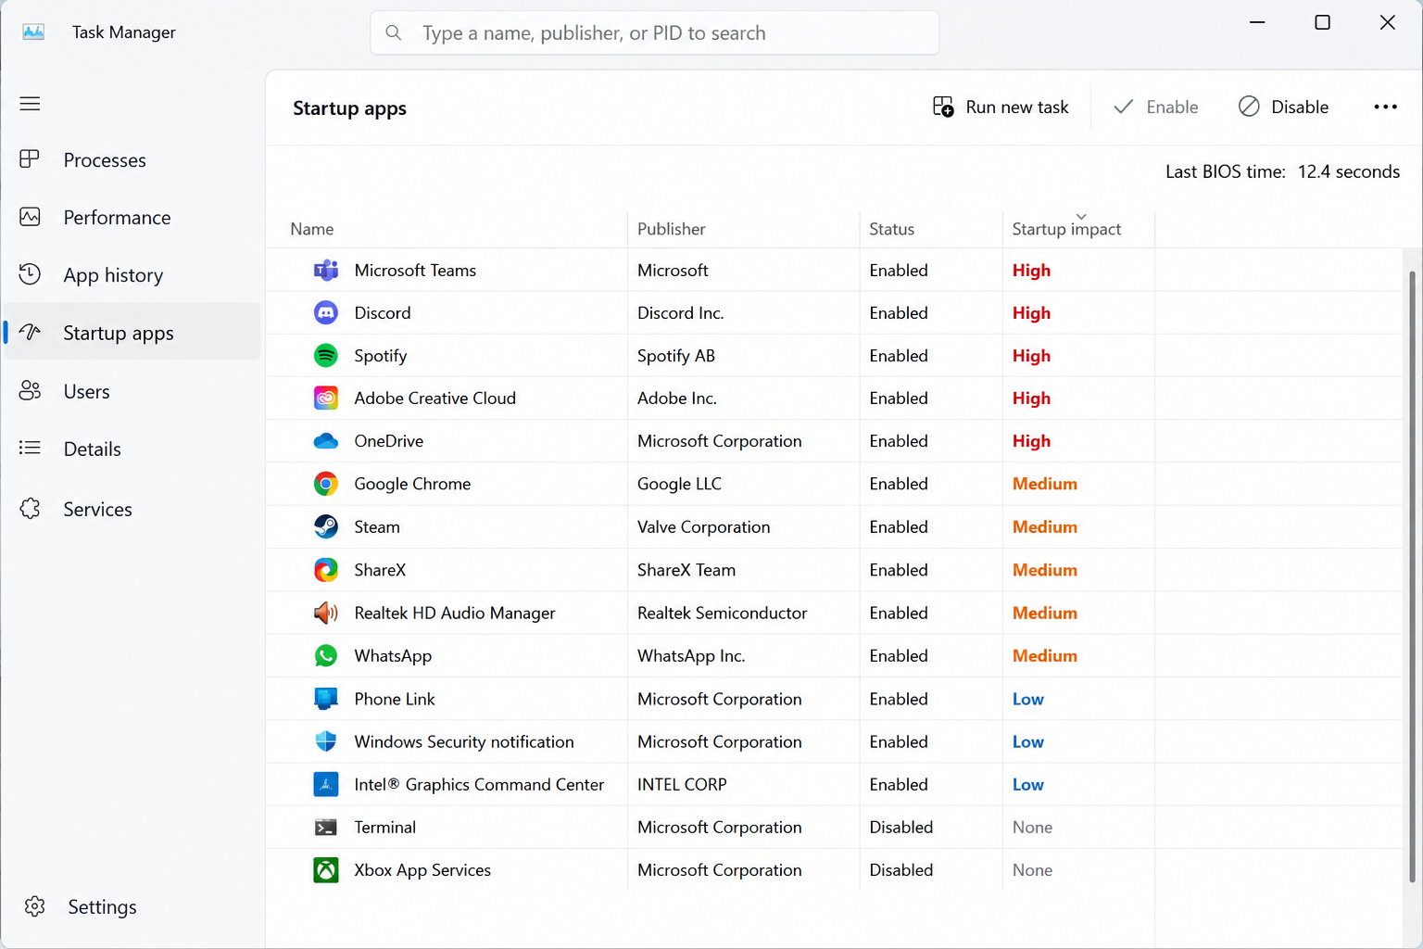This screenshot has width=1423, height=949.
Task: Click the Adobe Creative Cloud icon
Action: (x=326, y=399)
